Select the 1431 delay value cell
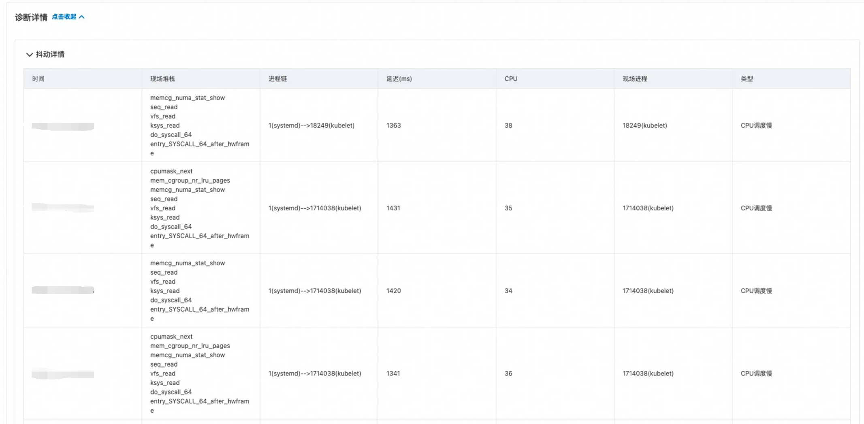864x424 pixels. [x=393, y=208]
